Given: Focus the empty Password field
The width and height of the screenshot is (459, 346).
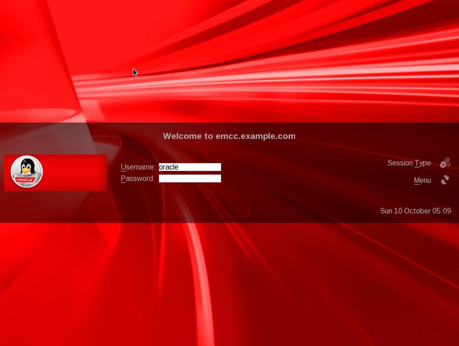Looking at the screenshot, I should click(x=189, y=178).
